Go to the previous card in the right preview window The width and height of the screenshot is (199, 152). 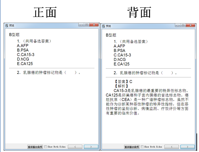(x=172, y=147)
